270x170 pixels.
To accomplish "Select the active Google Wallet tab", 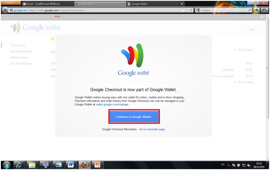I will click(101, 4).
